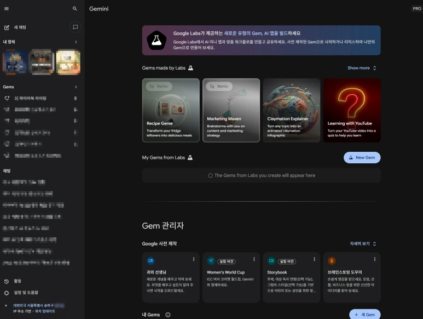
Task: Click the gear icon for settings and help
Action: pyautogui.click(x=7, y=293)
